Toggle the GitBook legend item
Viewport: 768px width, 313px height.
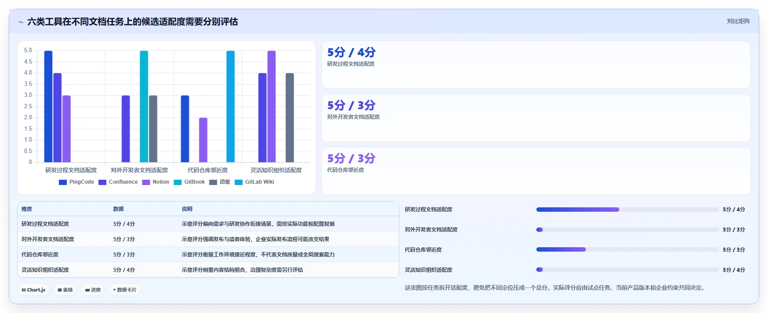coord(189,182)
